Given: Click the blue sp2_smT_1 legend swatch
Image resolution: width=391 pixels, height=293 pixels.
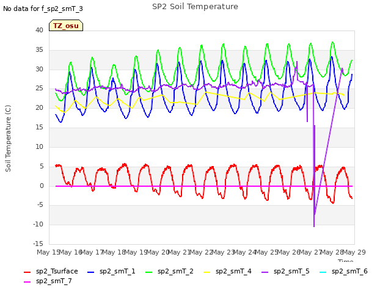Looking at the screenshot, I should click(x=91, y=272).
